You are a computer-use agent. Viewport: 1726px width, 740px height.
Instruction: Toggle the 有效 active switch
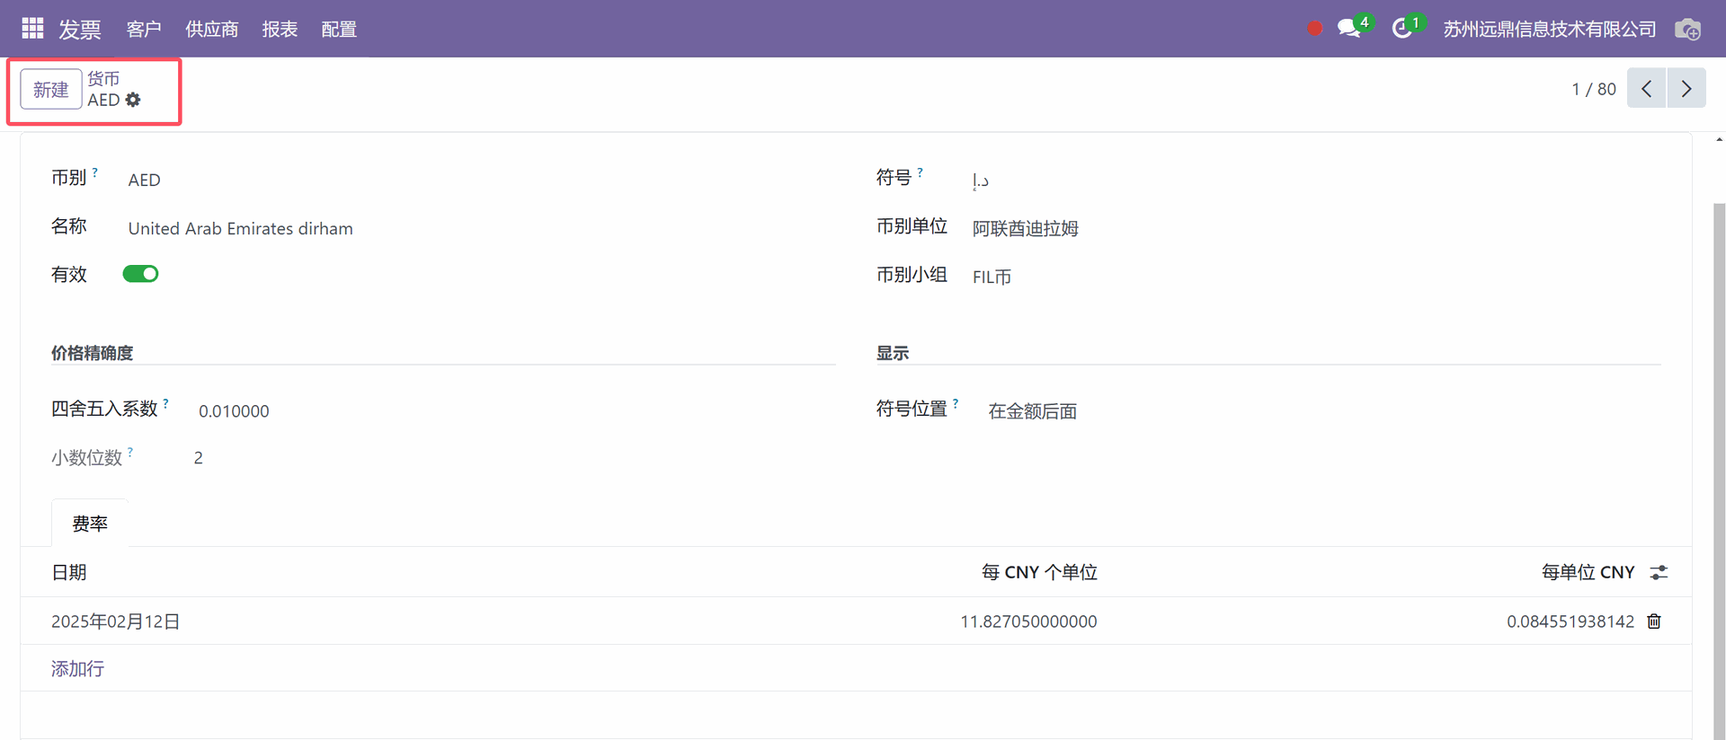click(140, 274)
